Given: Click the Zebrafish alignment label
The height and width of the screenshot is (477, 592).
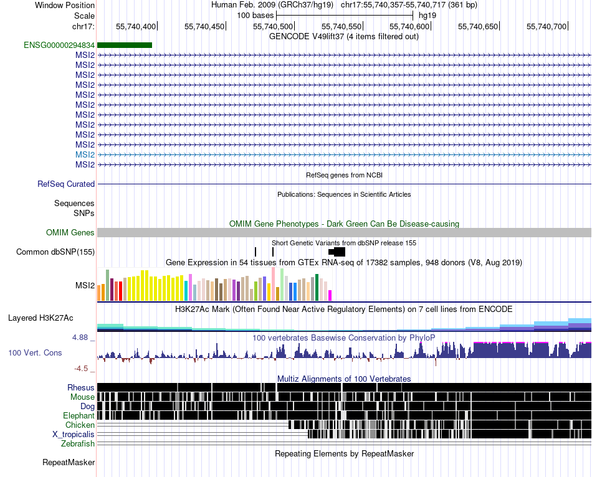Looking at the screenshot, I should tap(78, 443).
